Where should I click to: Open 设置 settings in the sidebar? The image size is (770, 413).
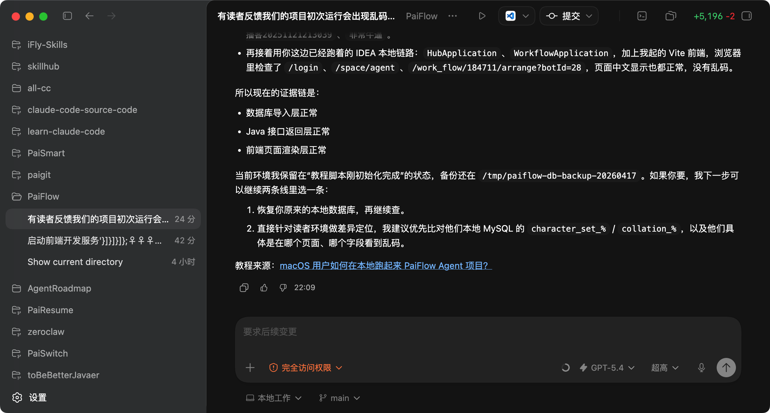point(37,398)
